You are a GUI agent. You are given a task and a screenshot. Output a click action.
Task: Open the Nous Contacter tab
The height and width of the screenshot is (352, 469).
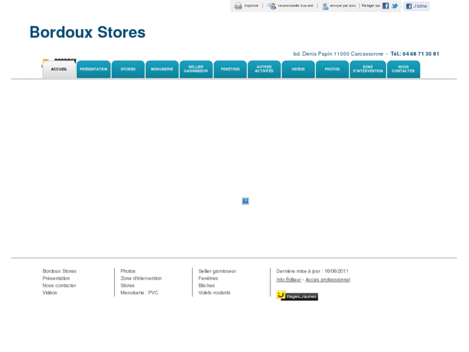click(403, 70)
